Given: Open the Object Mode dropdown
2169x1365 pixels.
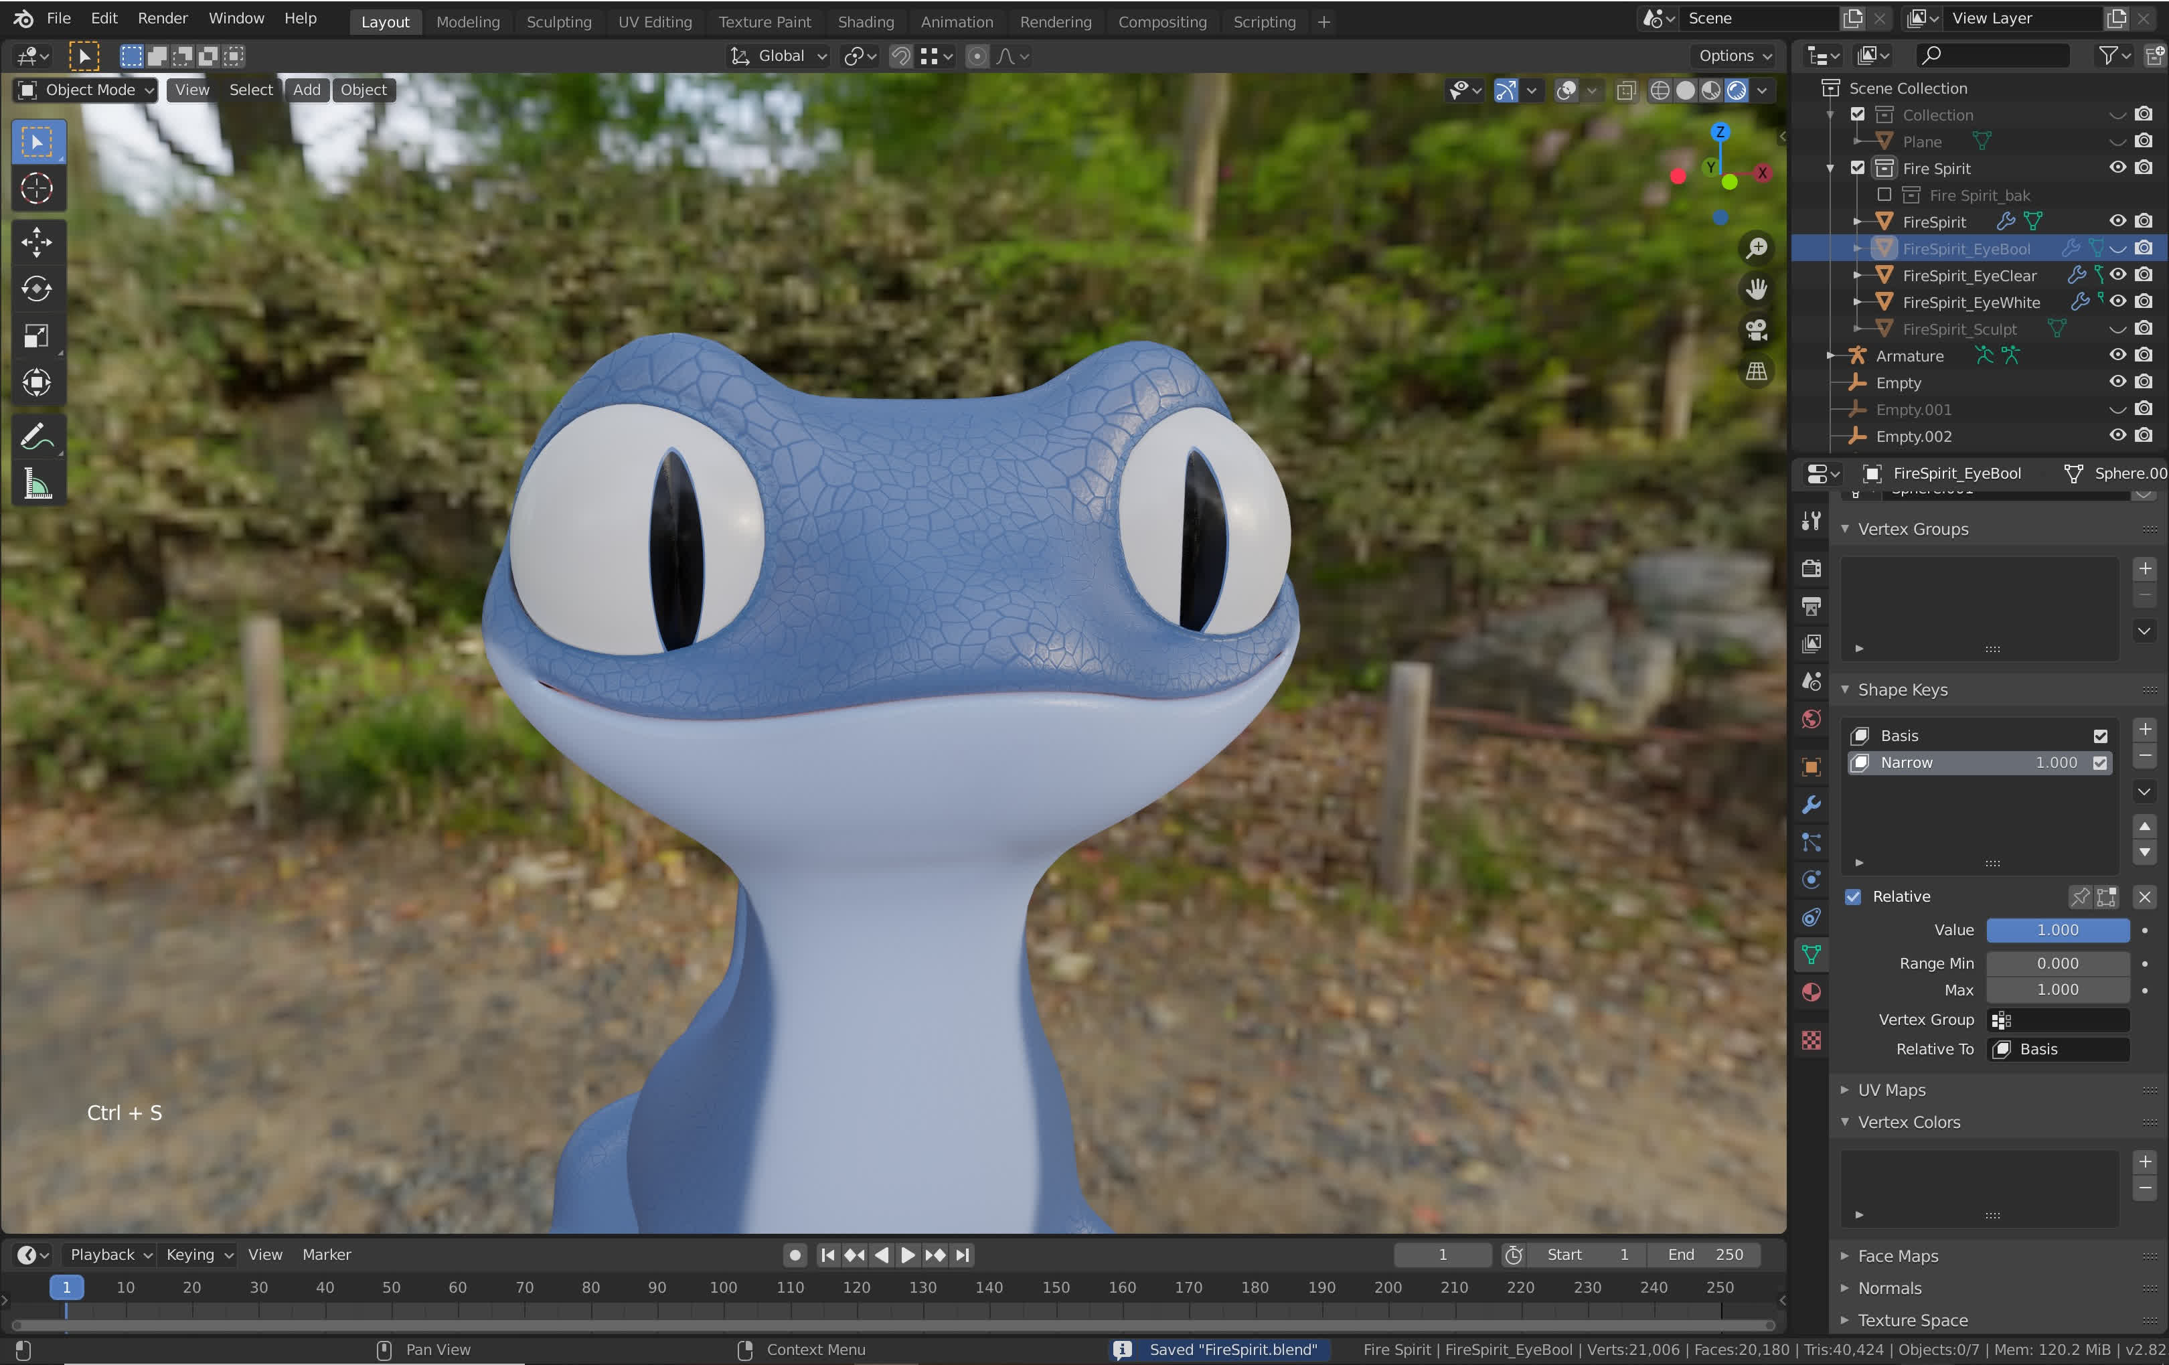Looking at the screenshot, I should coord(88,90).
